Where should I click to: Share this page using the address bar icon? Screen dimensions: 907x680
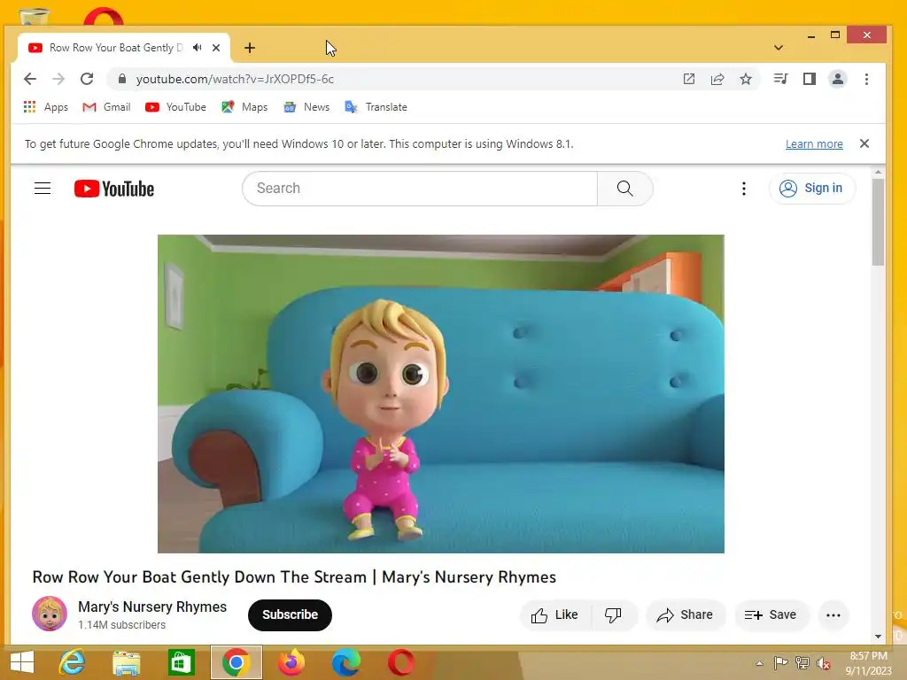click(717, 79)
